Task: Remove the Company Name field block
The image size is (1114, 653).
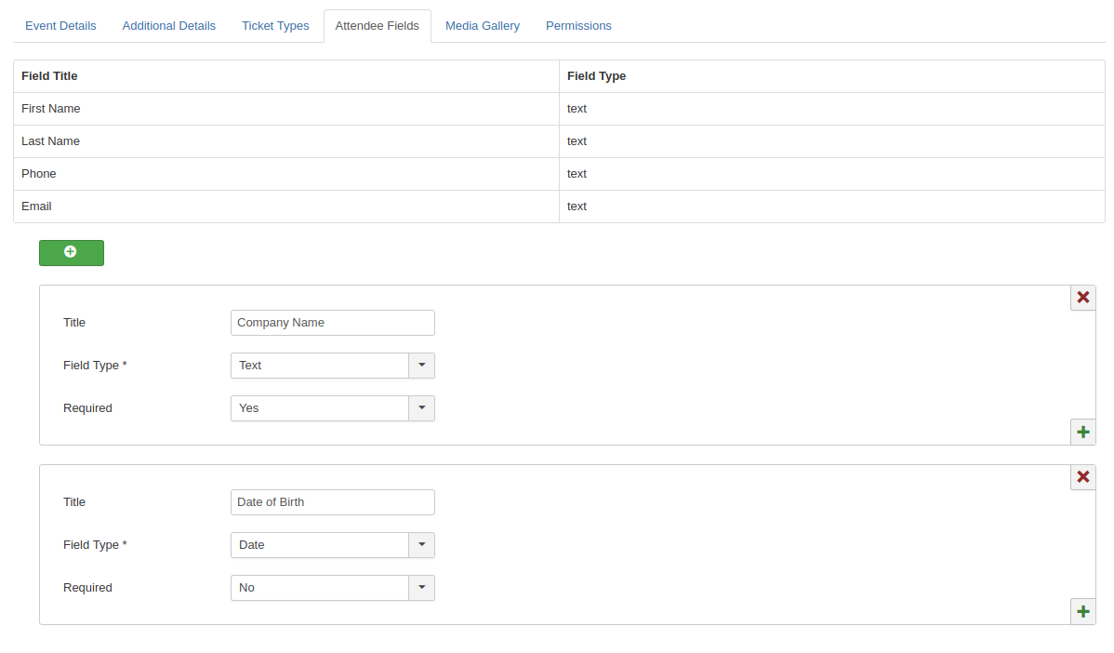Action: (1082, 298)
